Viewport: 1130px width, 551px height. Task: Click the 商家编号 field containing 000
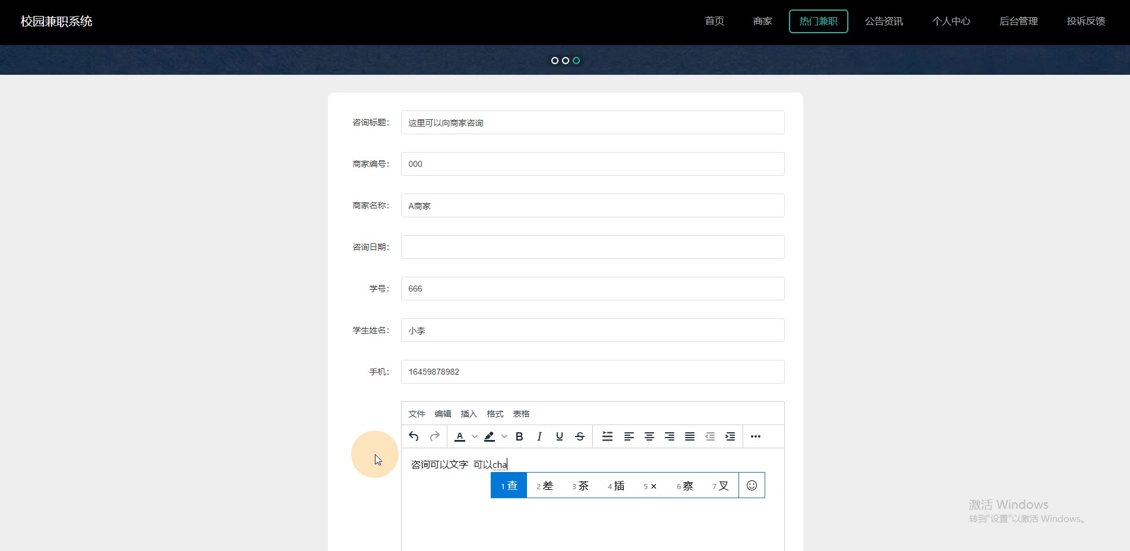(x=593, y=164)
